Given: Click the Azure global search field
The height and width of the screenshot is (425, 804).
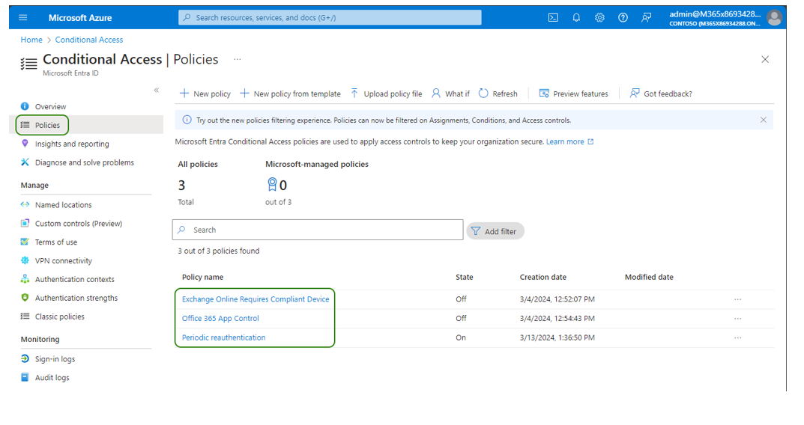Looking at the screenshot, I should 330,17.
